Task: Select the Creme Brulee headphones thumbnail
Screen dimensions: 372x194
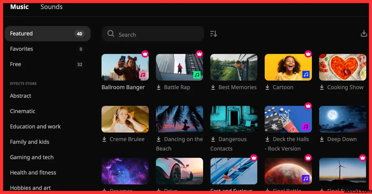Action: pos(125,119)
